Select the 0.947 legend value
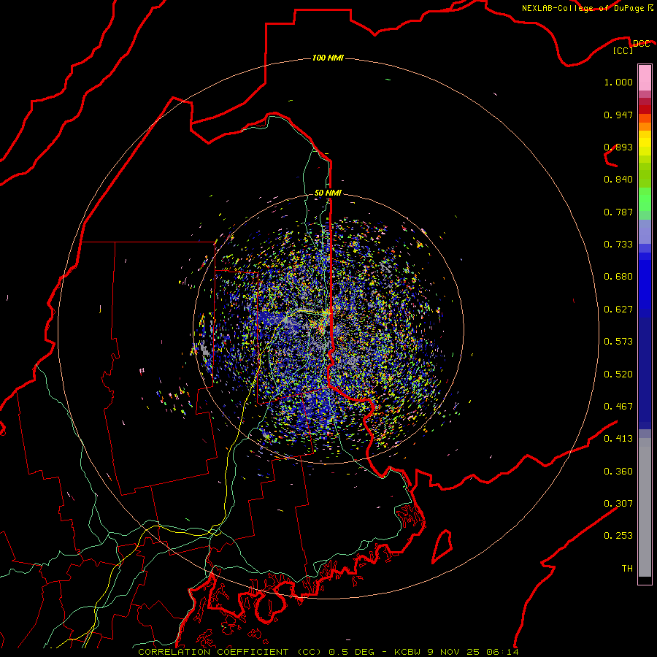Image resolution: width=657 pixels, height=657 pixels. point(618,115)
